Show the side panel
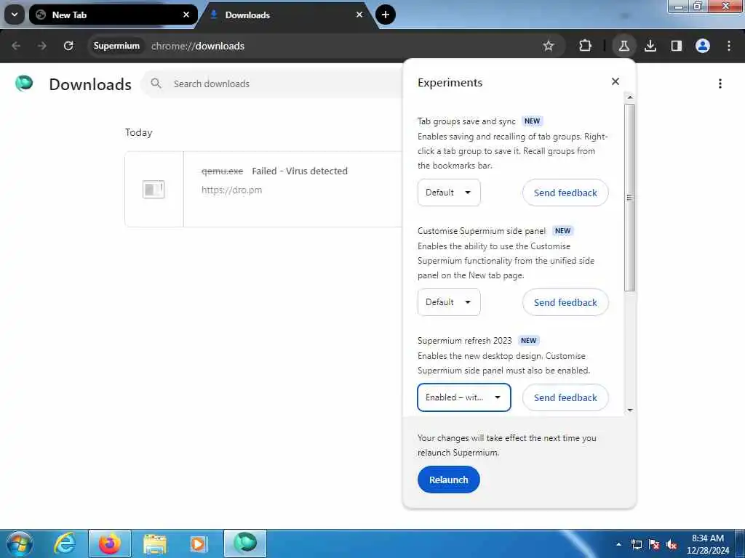 pyautogui.click(x=676, y=46)
